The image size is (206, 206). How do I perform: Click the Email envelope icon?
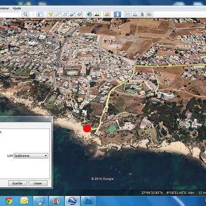click(128, 15)
